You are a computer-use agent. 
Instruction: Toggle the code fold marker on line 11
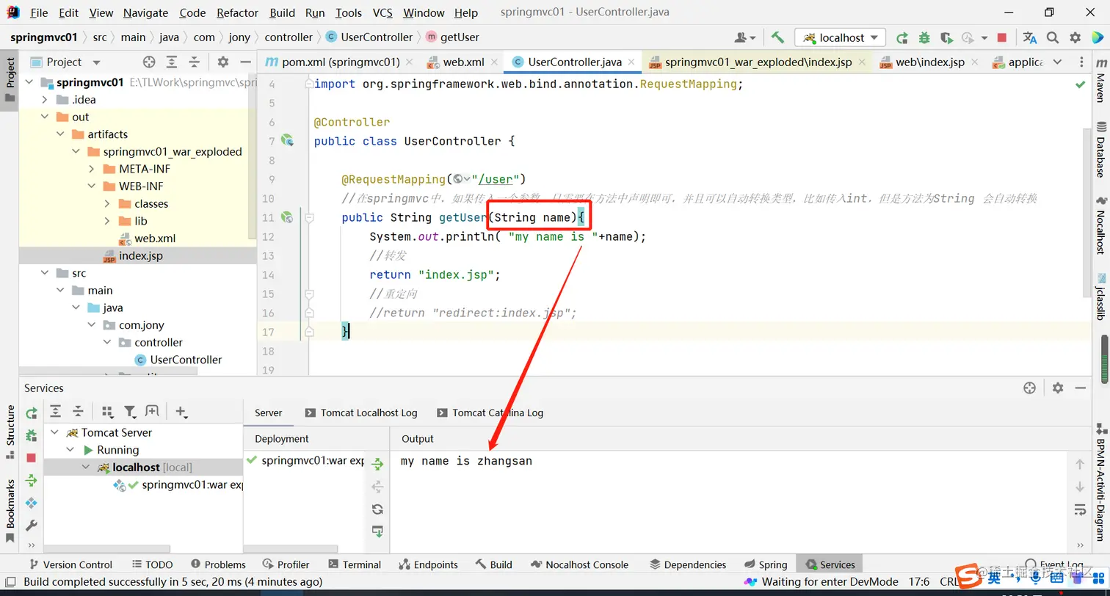(309, 218)
